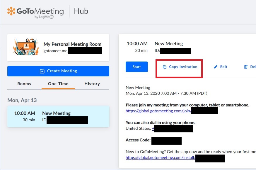Click the trash can delete icon

tap(245, 67)
